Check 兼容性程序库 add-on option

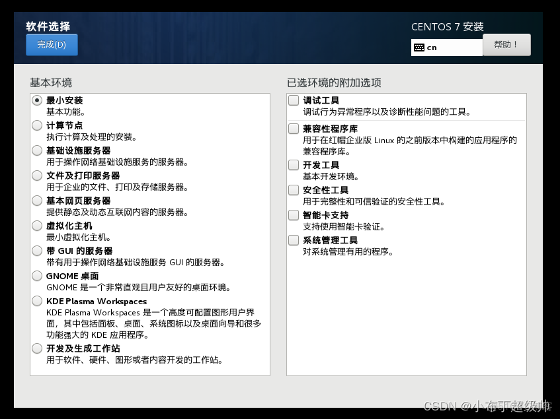click(x=293, y=129)
